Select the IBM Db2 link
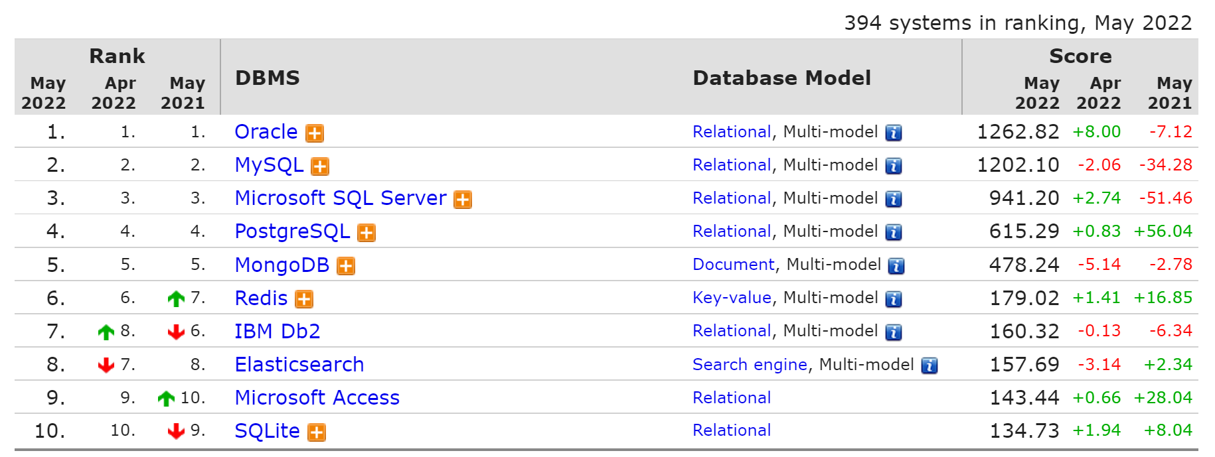This screenshot has width=1215, height=457. pos(277,331)
